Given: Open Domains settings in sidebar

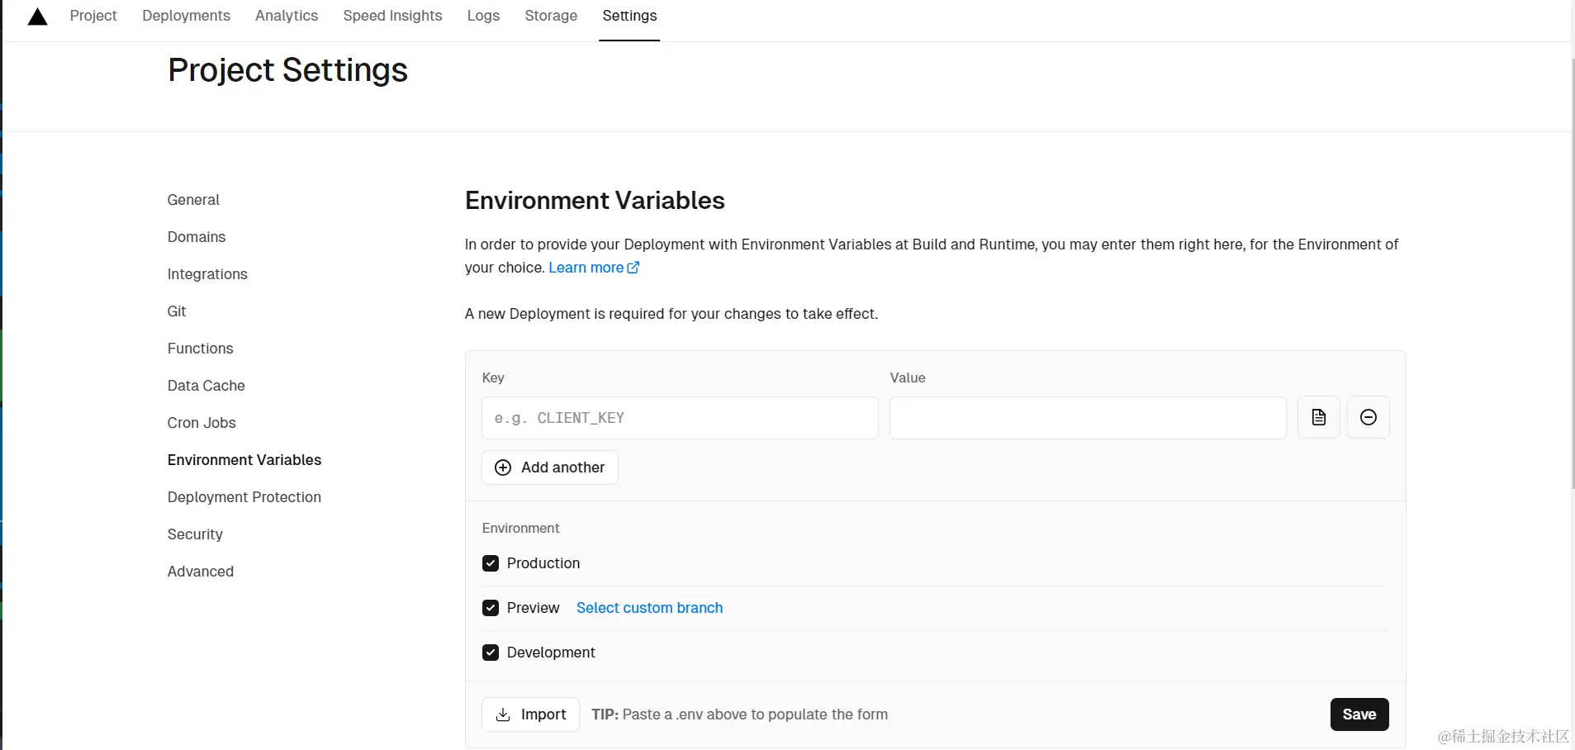Looking at the screenshot, I should click(197, 237).
